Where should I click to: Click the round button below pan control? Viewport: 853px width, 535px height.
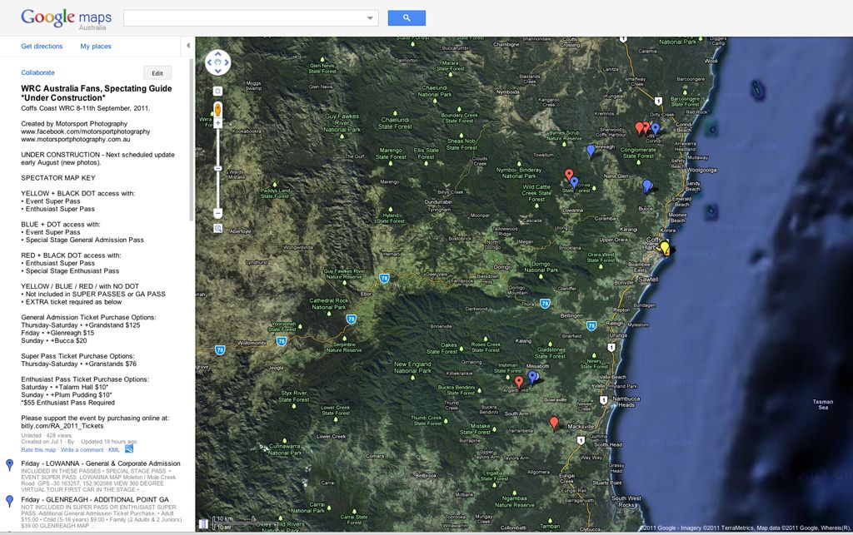coord(217,92)
